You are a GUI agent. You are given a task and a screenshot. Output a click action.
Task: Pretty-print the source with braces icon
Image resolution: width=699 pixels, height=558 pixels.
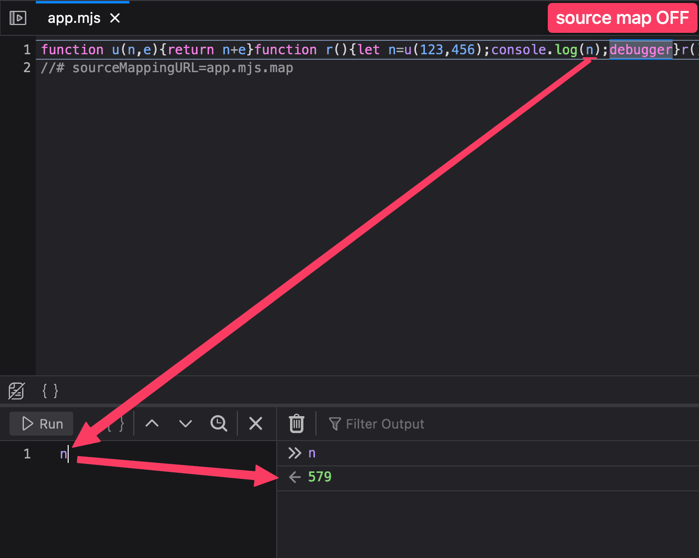tap(50, 391)
